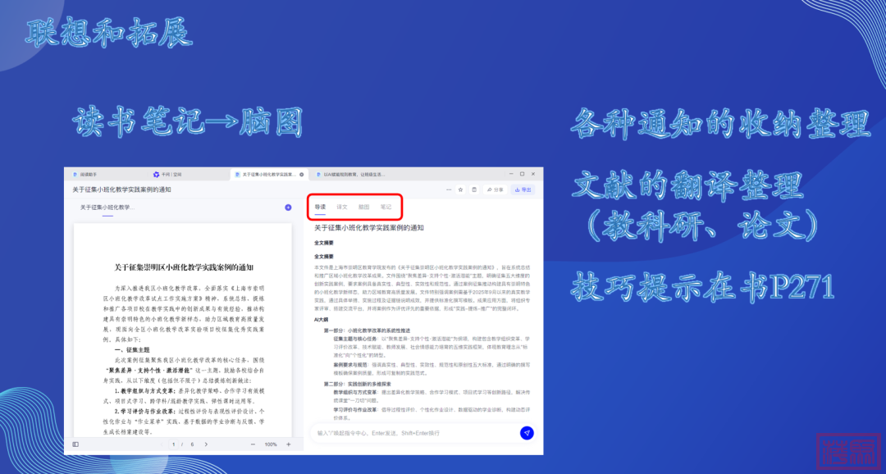Toggle the PDF sidebar panel icon
The image size is (886, 474).
pos(75,444)
